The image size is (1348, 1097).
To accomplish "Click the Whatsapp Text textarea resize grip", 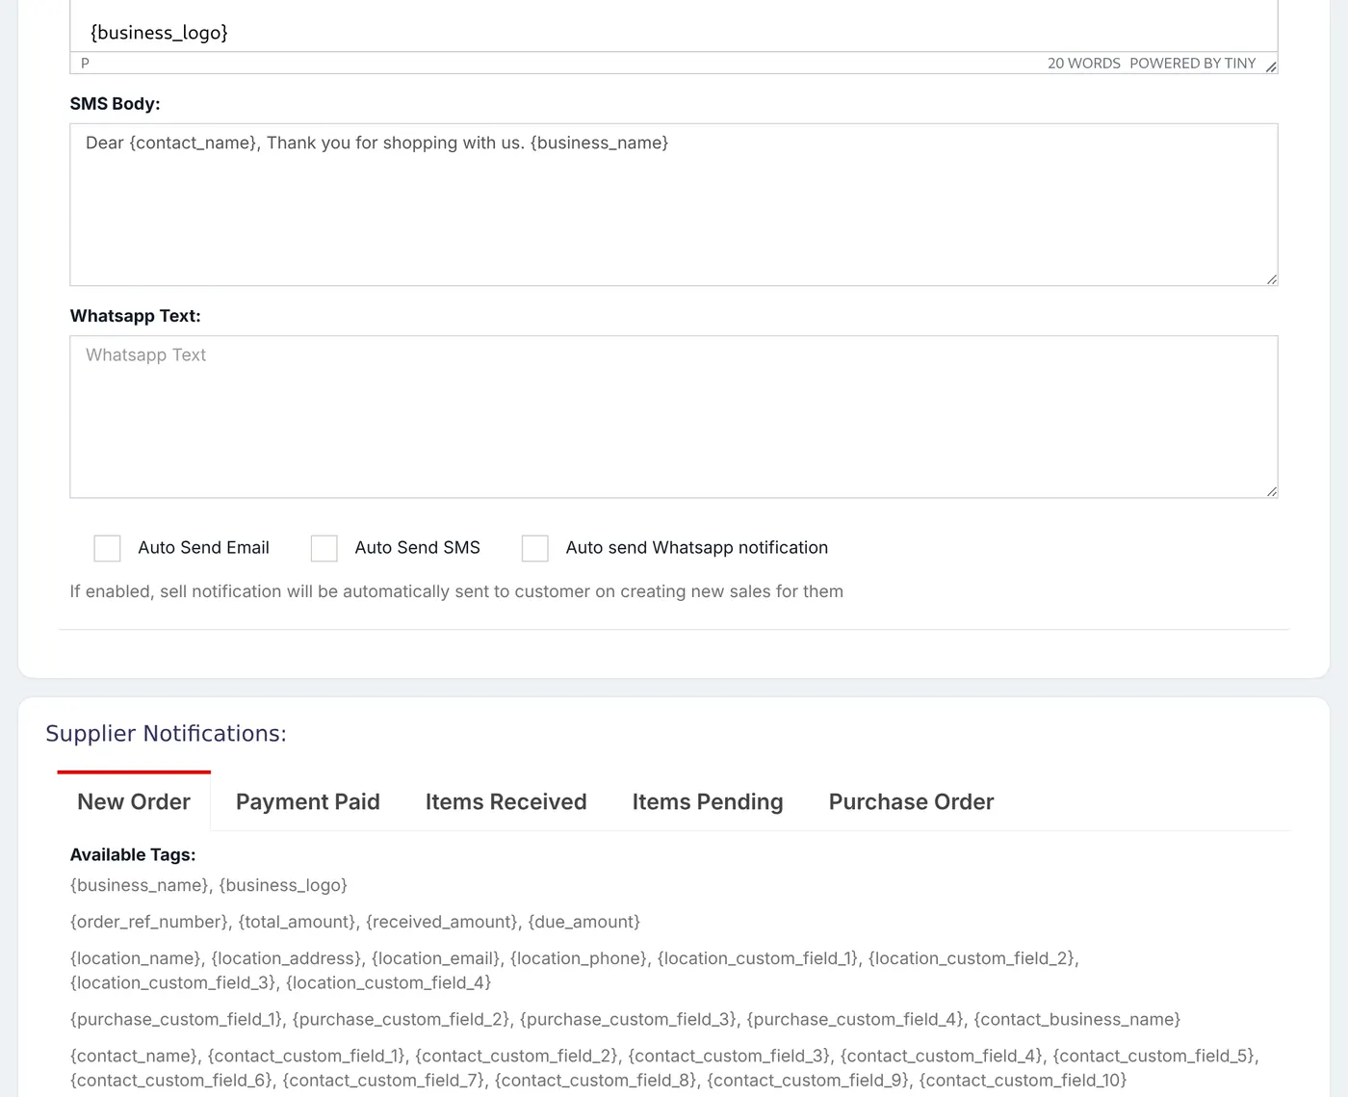I will (1272, 491).
